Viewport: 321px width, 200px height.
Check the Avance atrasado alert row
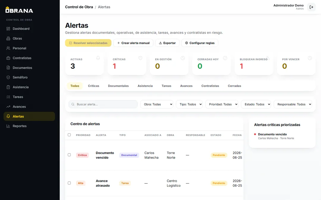[x=69, y=183]
